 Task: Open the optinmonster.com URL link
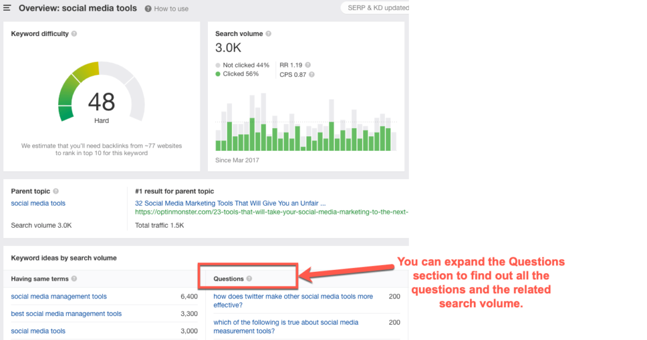(x=272, y=212)
